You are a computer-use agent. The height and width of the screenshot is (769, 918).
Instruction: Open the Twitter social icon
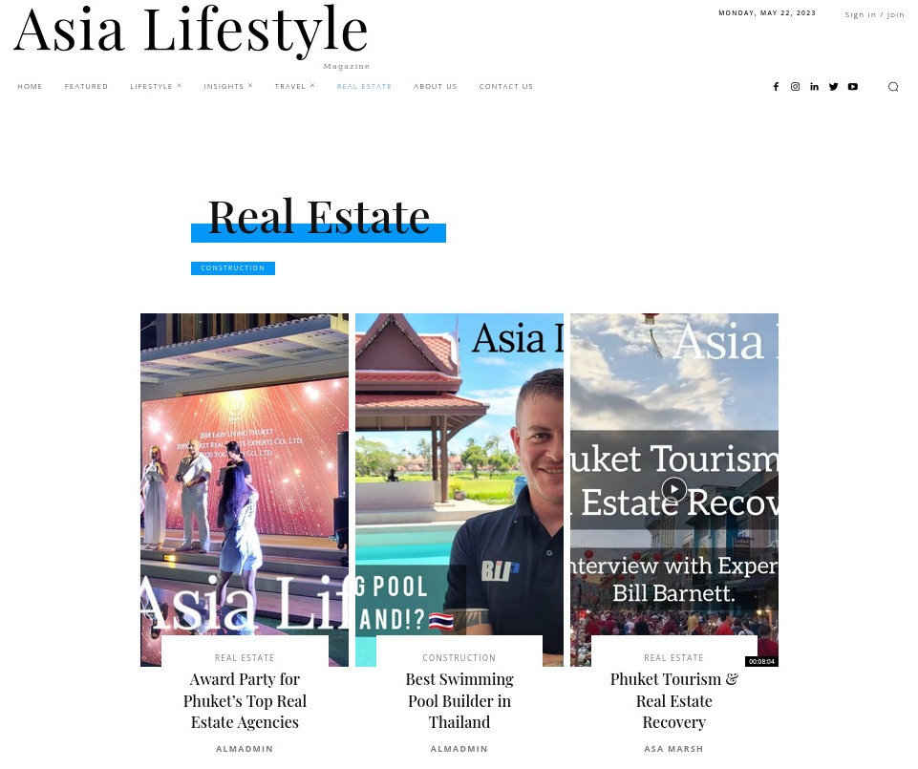point(834,87)
